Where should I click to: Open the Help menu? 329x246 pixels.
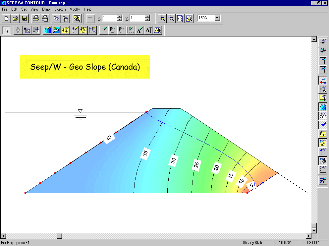[87, 9]
